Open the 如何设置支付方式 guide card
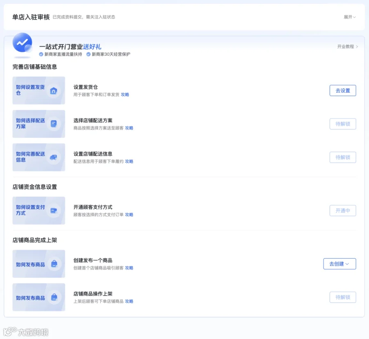Screen dimensions: 369x339 point(39,210)
